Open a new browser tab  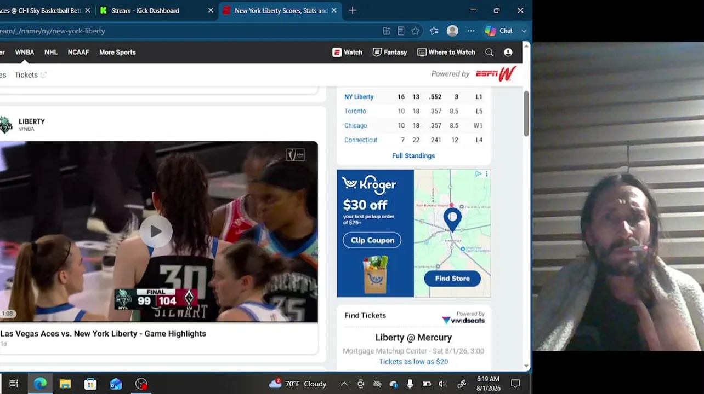click(353, 10)
